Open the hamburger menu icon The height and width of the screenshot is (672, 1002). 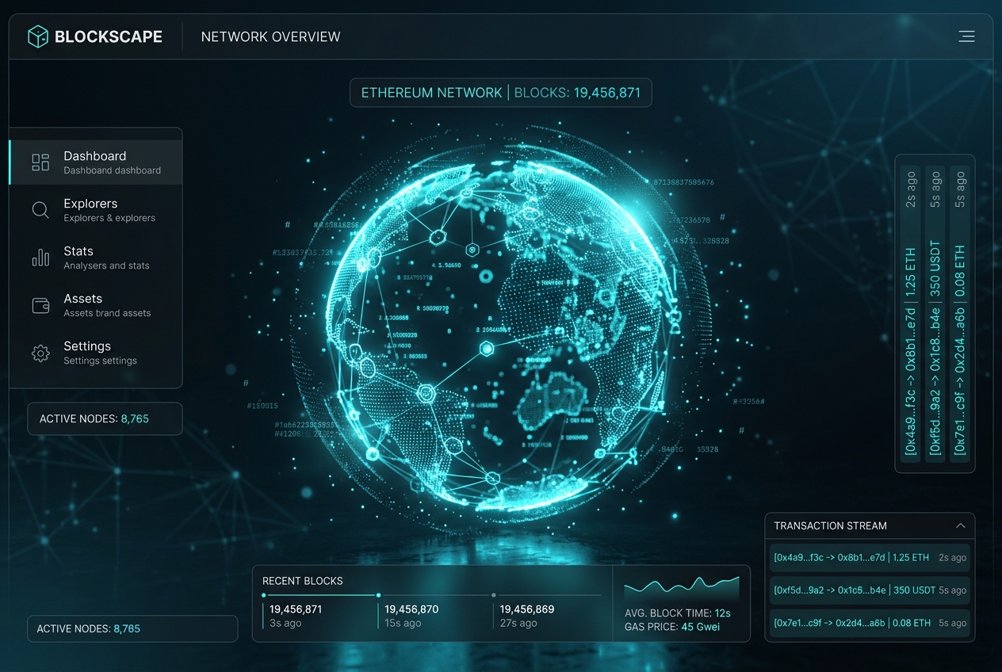click(x=966, y=36)
